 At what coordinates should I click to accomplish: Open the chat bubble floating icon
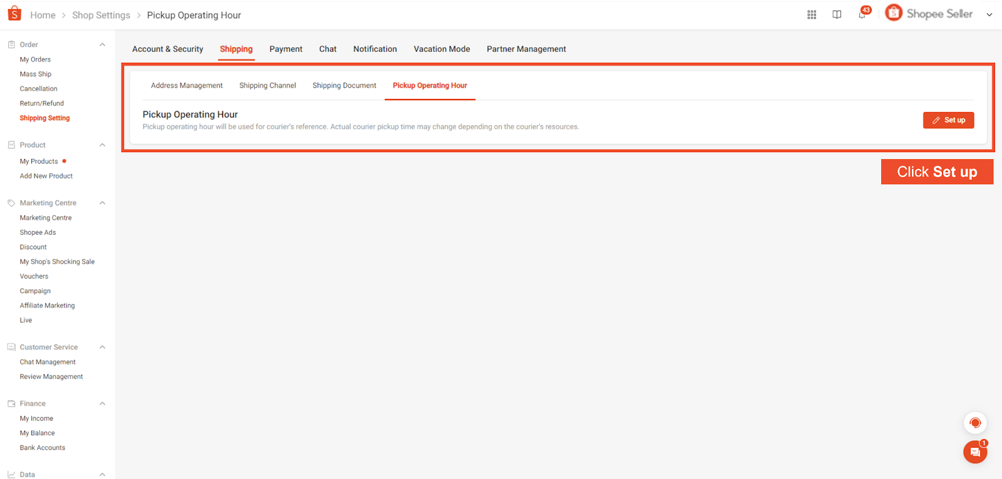[974, 452]
